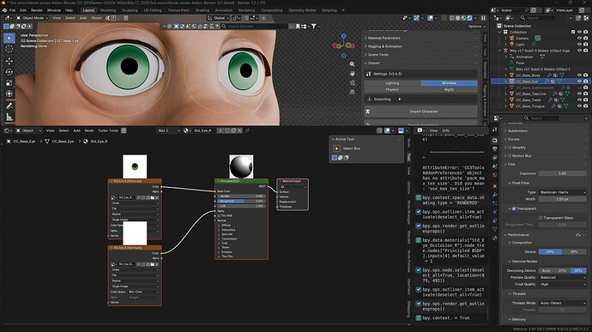Open the Global transform orientation dropdown

pyautogui.click(x=218, y=18)
